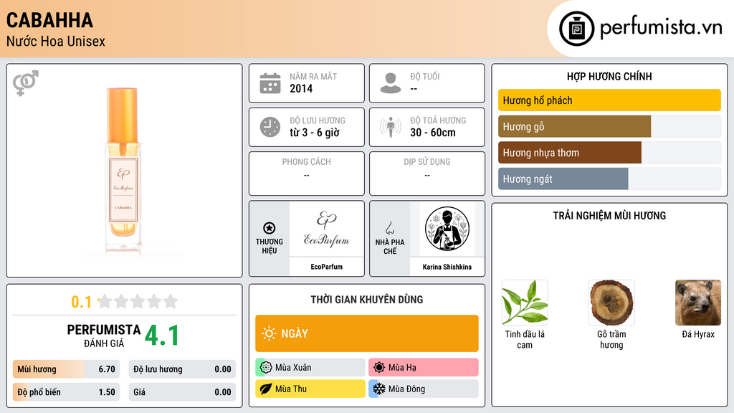Screen dimensions: 734x413
Task: Select the Mùa Thu season chip
Action: (310, 389)
